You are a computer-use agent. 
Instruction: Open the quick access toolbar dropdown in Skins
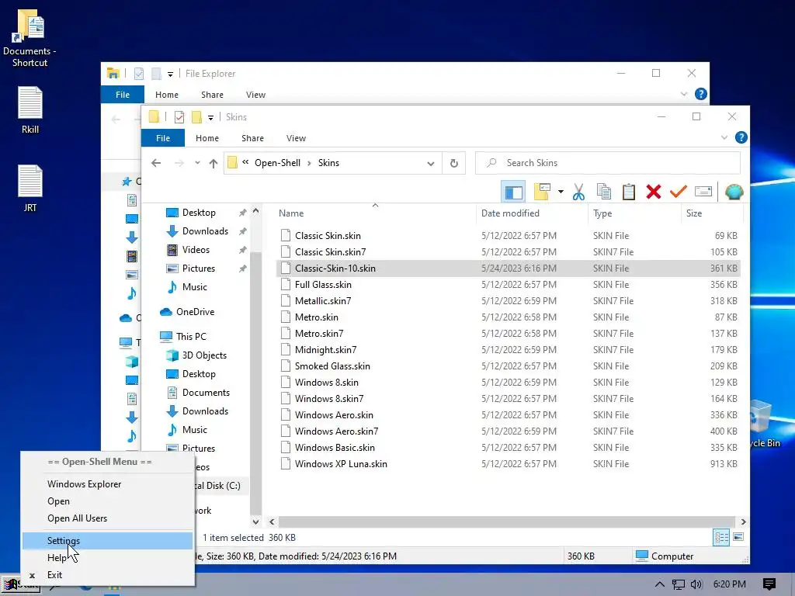pos(210,118)
